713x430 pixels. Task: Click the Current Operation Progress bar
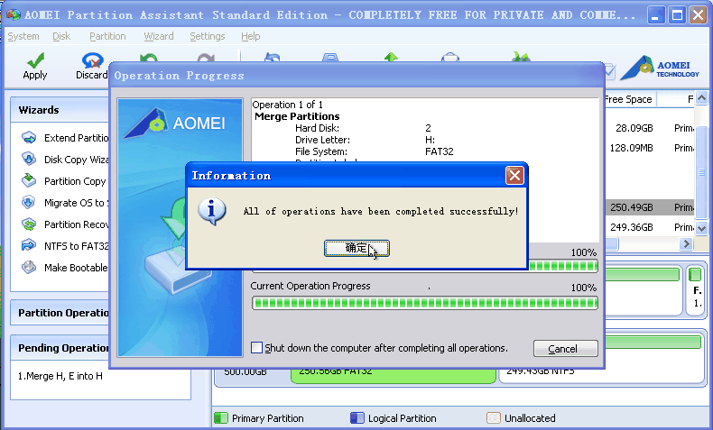(x=425, y=303)
